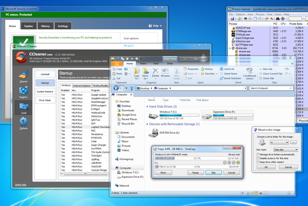Click crosshair target icon in Process Explorer toolbar
This screenshot has height=206, width=308.
click(x=283, y=19)
